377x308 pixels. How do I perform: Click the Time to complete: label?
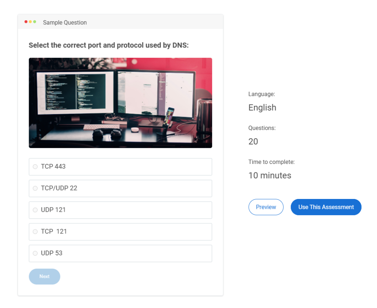coord(271,162)
